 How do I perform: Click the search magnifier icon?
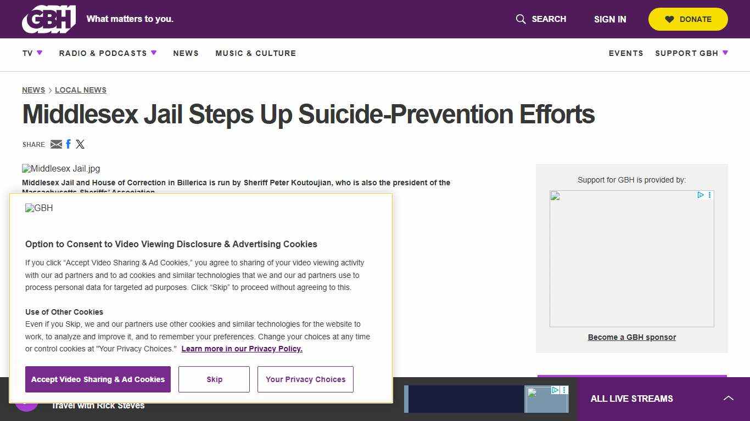click(x=520, y=19)
